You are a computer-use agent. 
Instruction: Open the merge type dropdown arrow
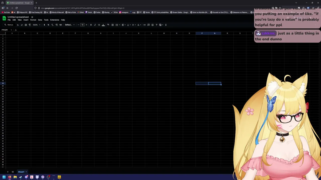point(119,25)
